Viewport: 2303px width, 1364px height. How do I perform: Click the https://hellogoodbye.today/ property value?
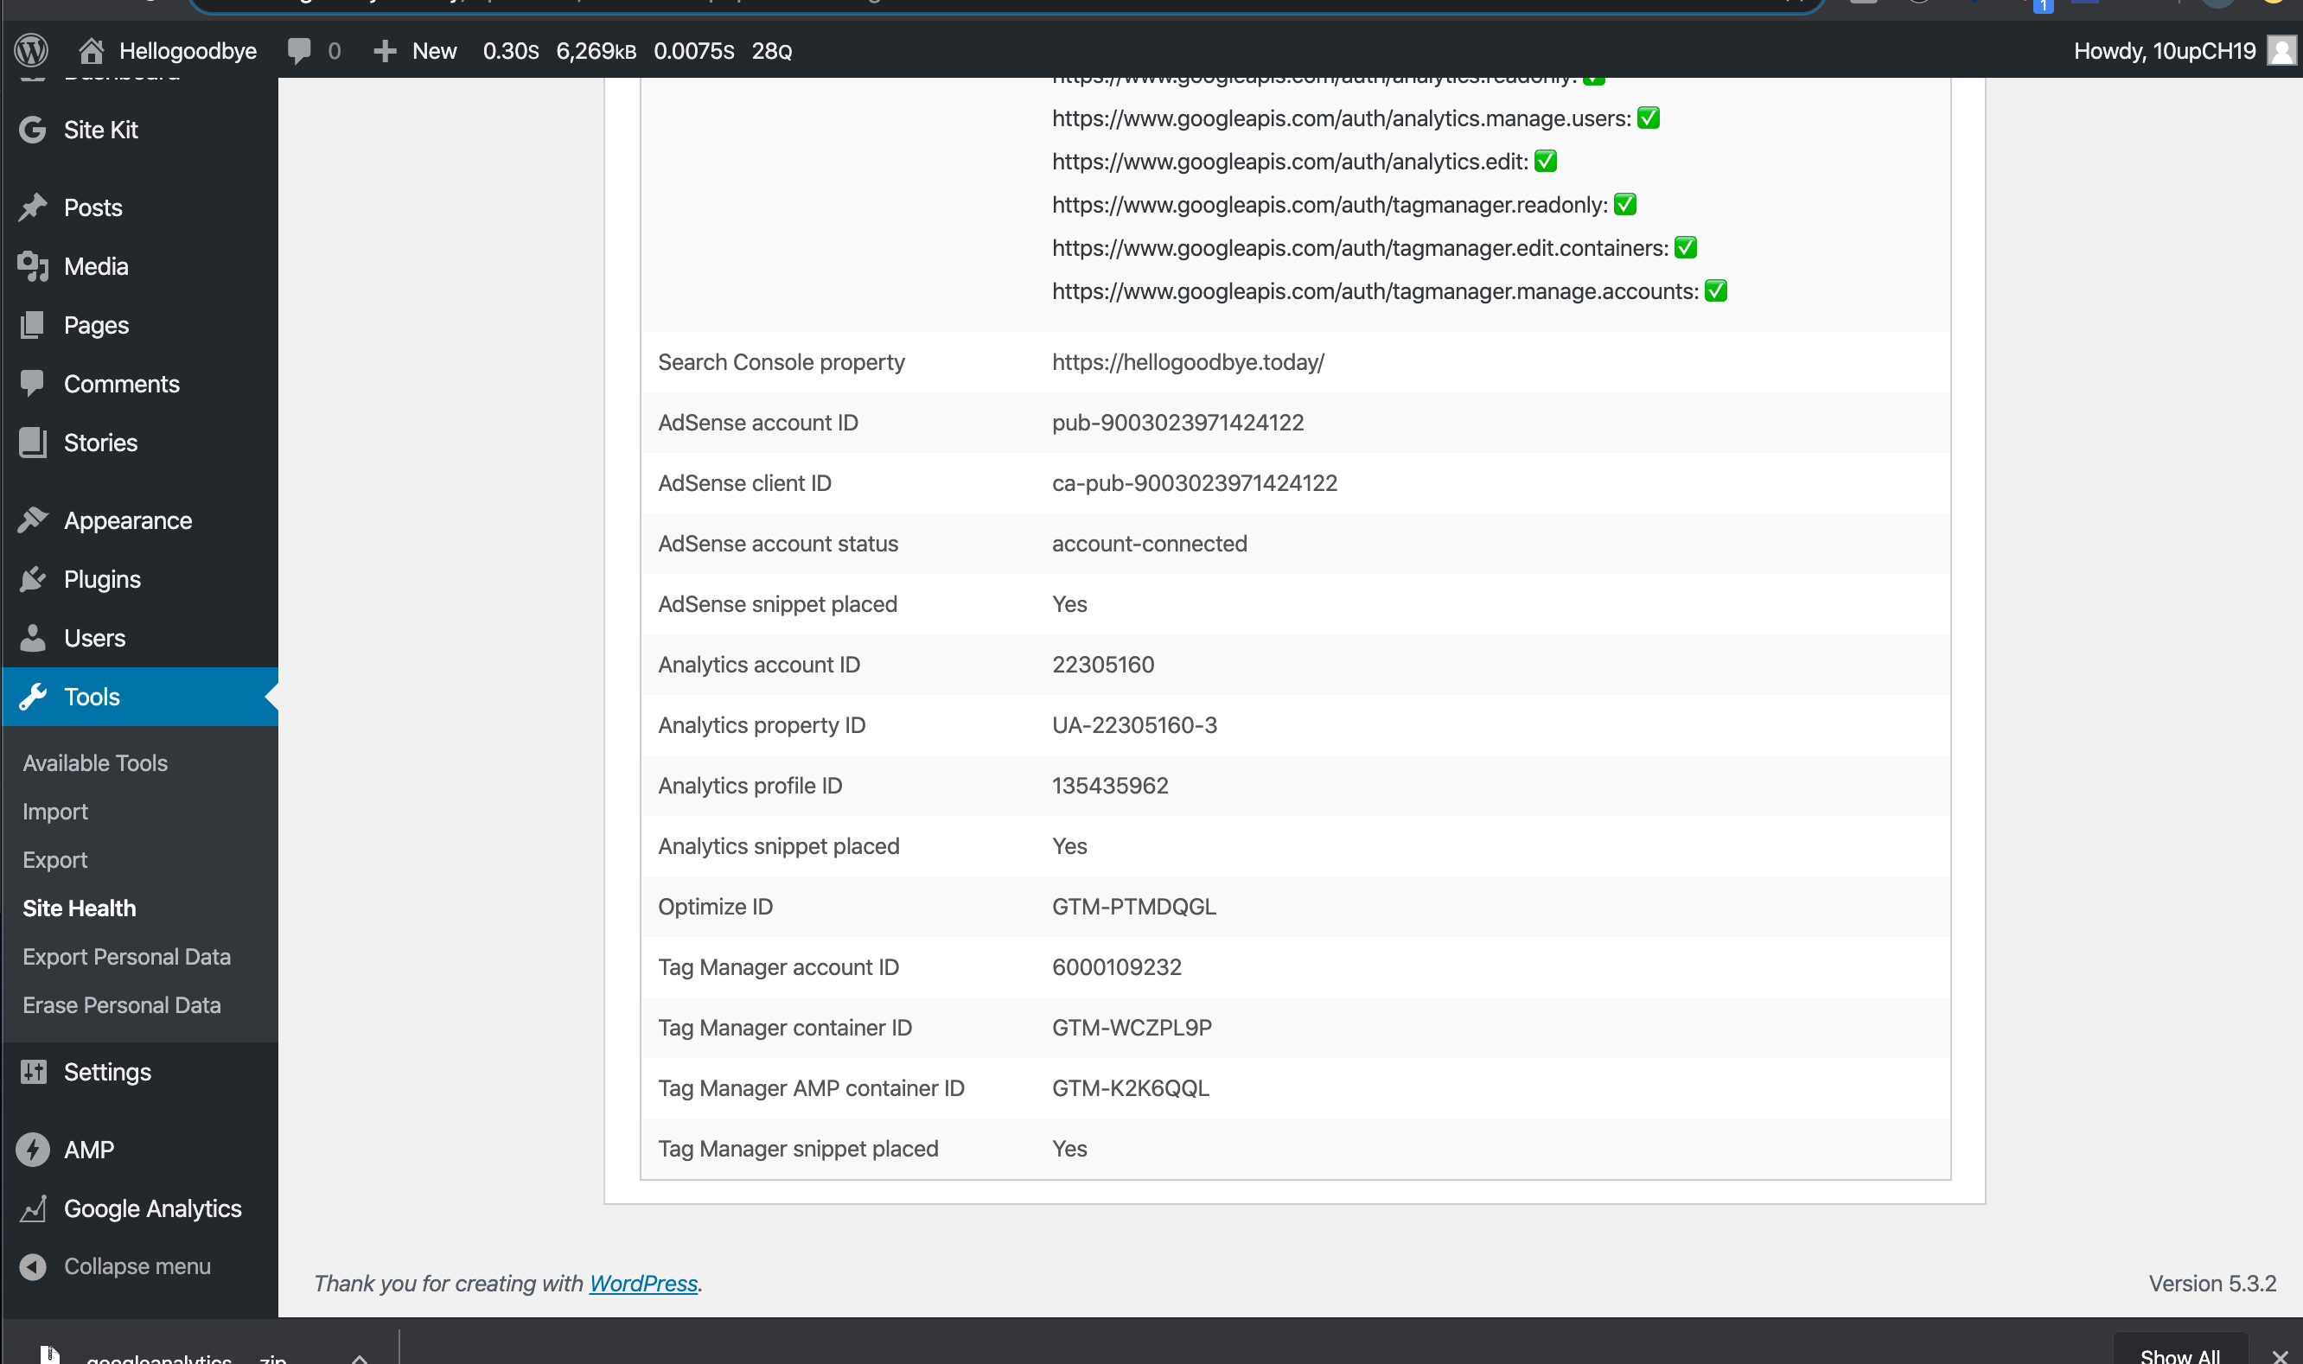1187,362
